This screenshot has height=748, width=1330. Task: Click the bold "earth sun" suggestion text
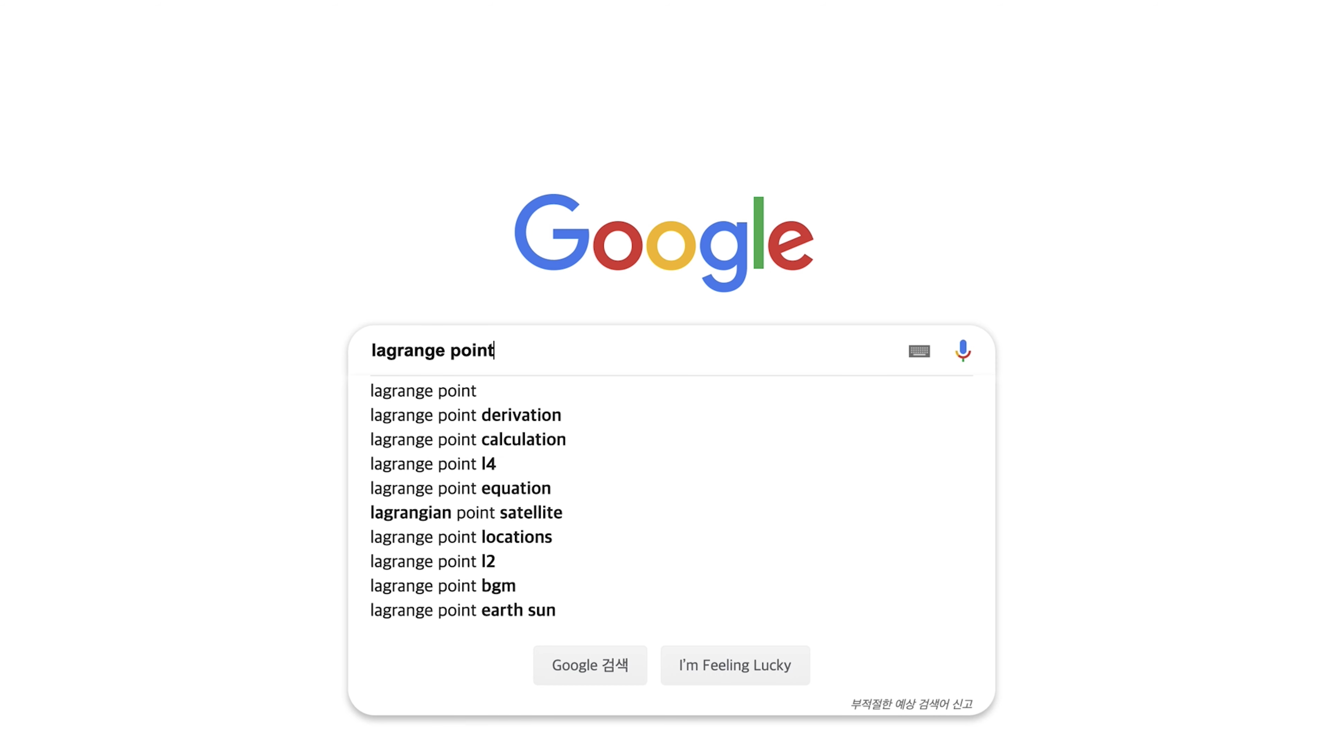coord(518,610)
